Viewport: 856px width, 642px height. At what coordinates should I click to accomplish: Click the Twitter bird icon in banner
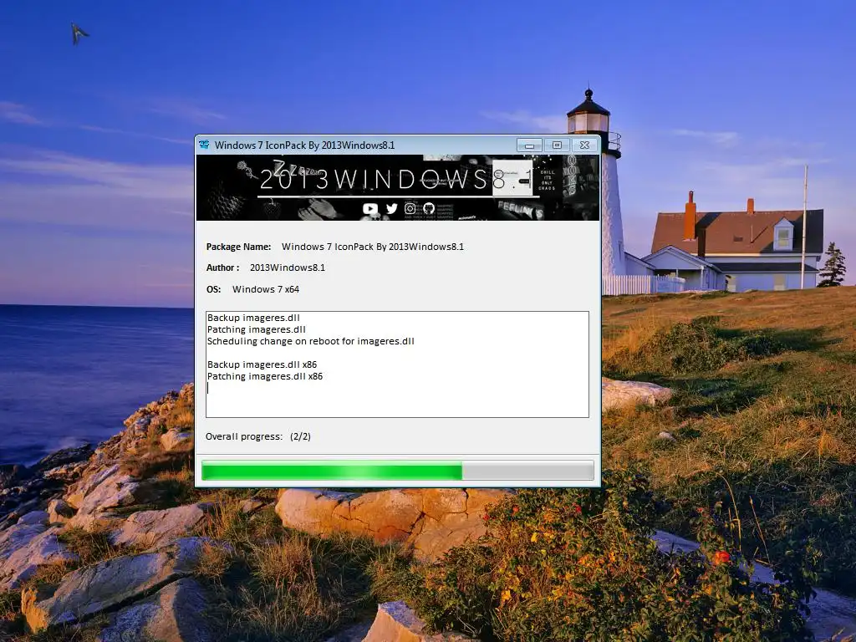point(391,208)
